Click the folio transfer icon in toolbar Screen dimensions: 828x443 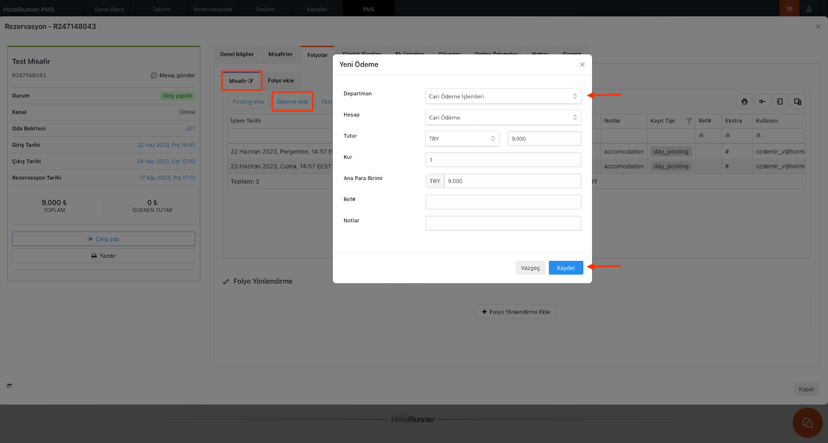(780, 101)
